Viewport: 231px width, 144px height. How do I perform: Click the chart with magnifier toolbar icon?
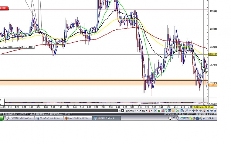pos(166,111)
